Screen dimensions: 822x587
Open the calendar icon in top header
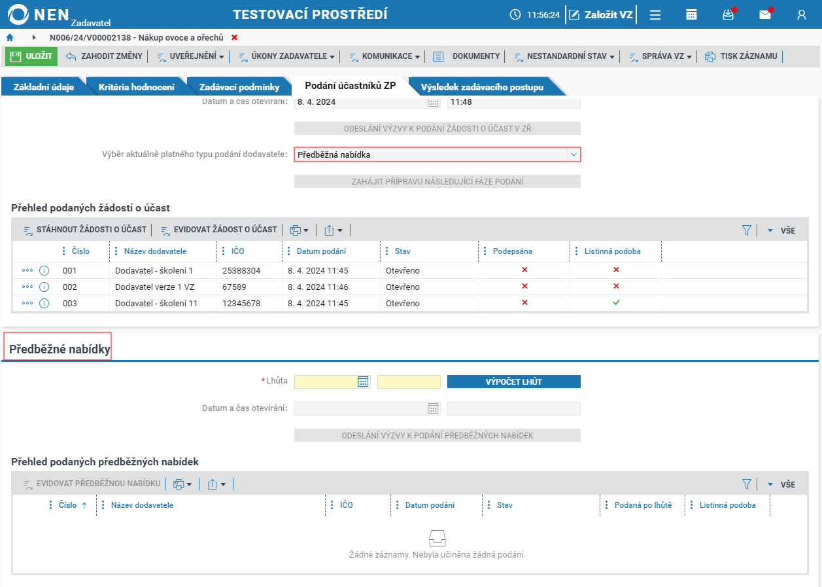point(691,14)
